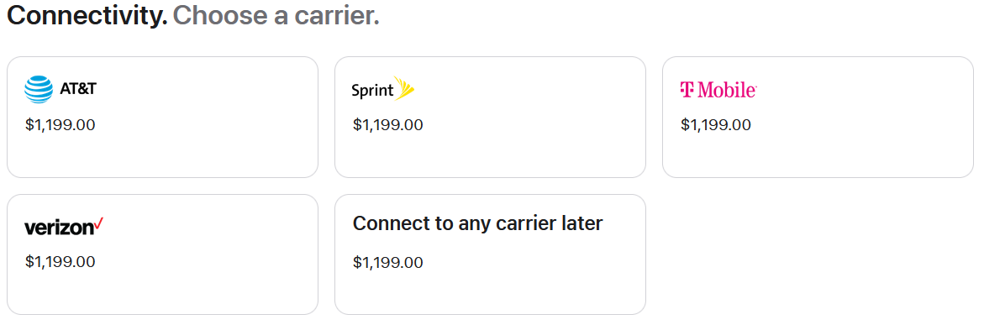This screenshot has height=325, width=984.
Task: Click the Mobile wordmark in T-Mobile logo
Action: [x=727, y=91]
